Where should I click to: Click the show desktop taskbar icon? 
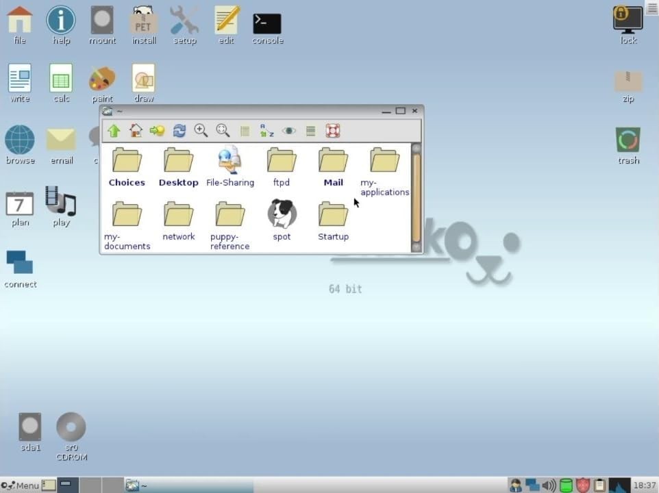click(49, 485)
